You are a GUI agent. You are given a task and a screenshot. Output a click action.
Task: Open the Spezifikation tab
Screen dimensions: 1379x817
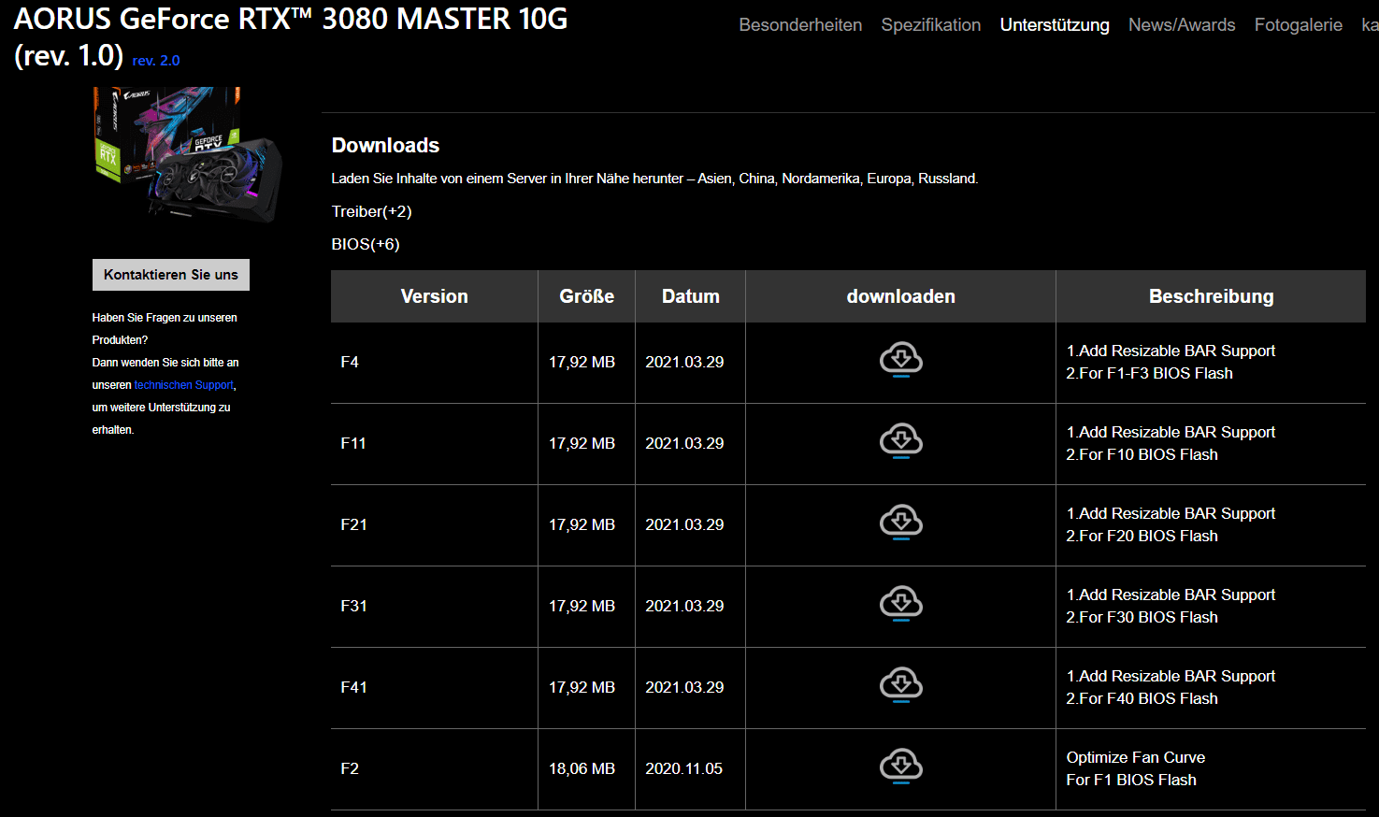(931, 25)
